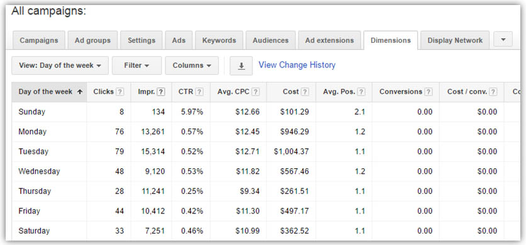Open the Filter dropdown
The image size is (526, 245).
[x=137, y=66]
